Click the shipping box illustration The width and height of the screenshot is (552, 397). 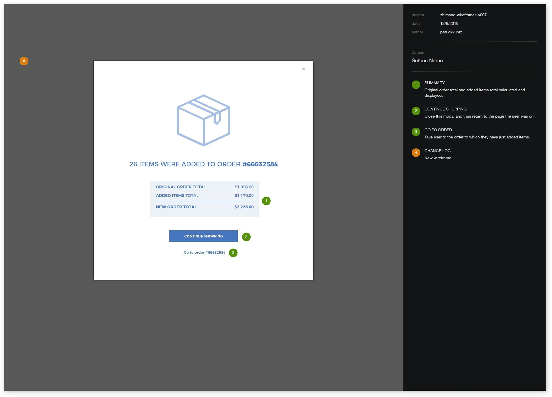coord(203,120)
